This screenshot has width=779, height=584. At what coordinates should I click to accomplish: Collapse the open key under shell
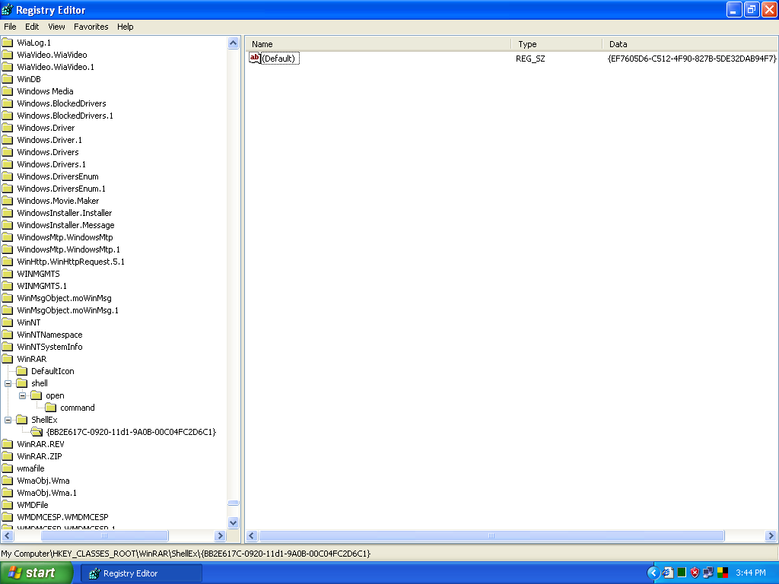pos(22,395)
